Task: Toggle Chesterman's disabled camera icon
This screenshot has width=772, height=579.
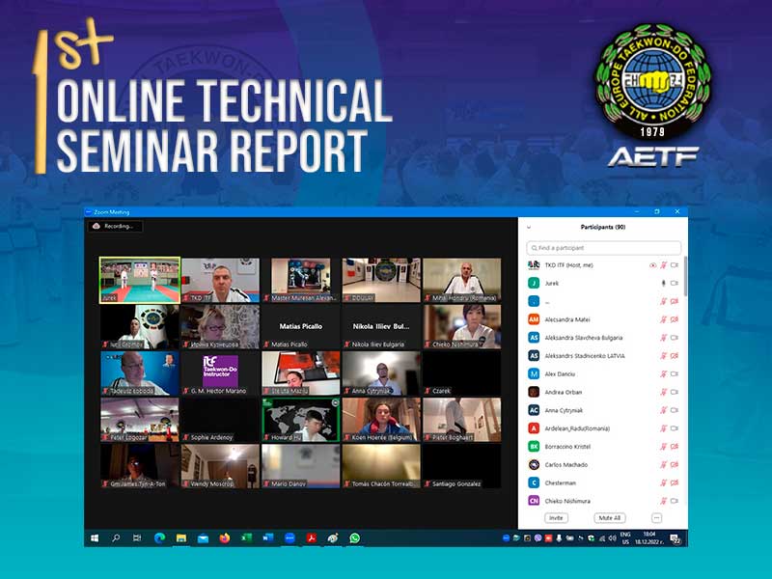Action: (675, 483)
